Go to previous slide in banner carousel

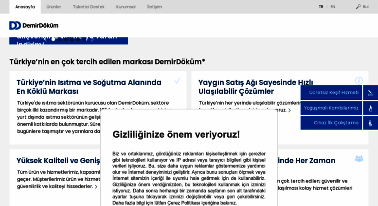[x=46, y=39]
